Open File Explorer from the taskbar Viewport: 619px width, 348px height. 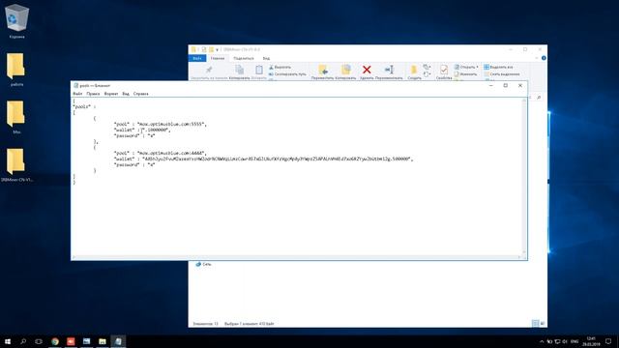coord(103,341)
